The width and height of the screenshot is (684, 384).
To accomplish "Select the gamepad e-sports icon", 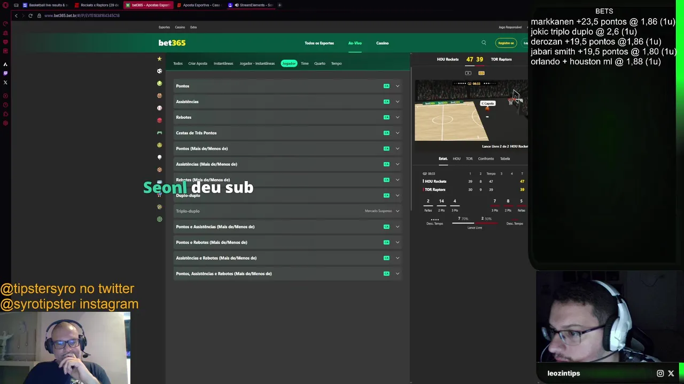I will (159, 133).
